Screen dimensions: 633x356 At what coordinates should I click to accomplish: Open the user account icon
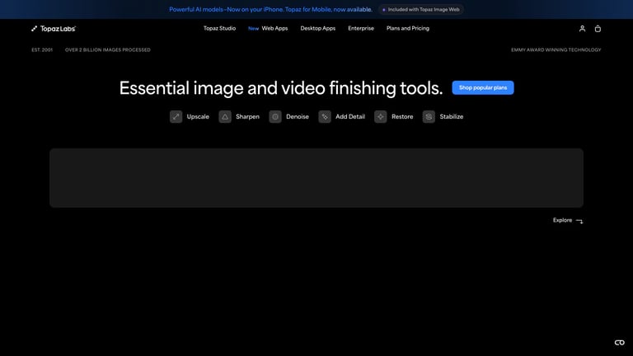tap(582, 29)
